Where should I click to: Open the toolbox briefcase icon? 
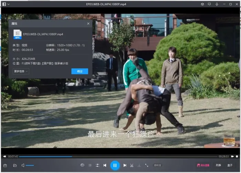click(x=5, y=165)
